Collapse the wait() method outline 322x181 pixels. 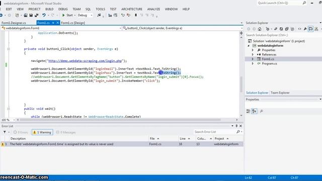click(9, 109)
